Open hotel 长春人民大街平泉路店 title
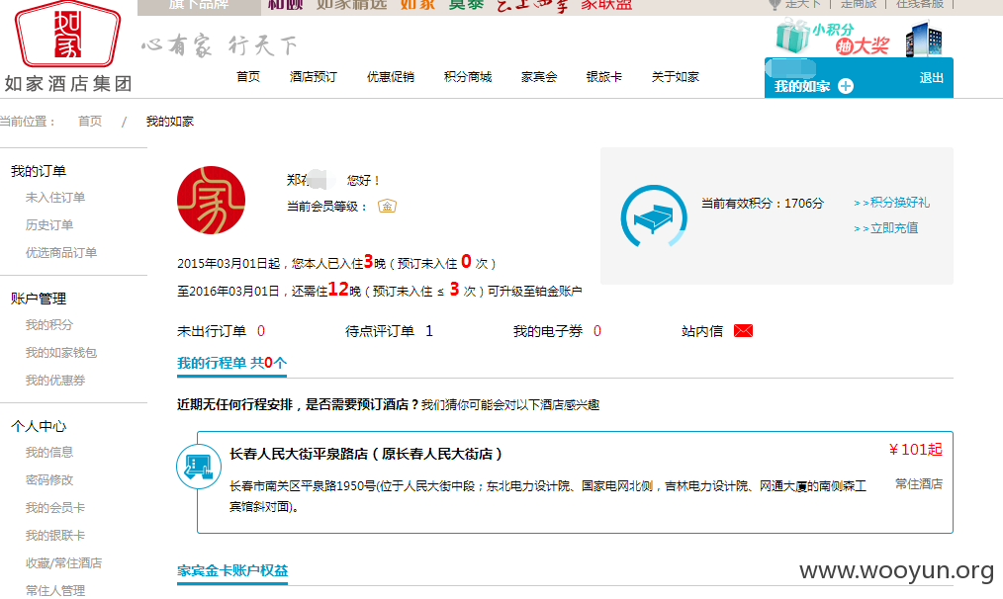The image size is (1003, 599). click(366, 454)
